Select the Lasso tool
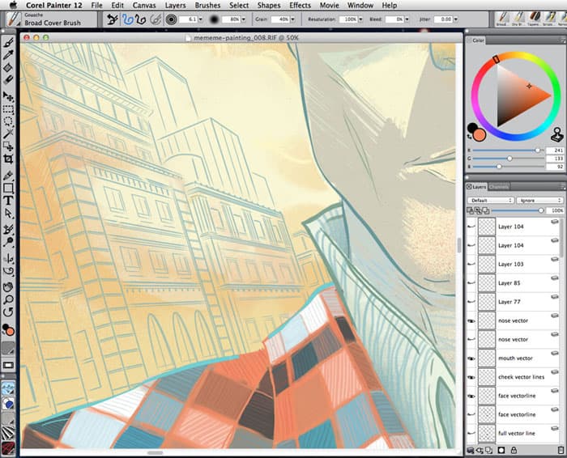 [x=8, y=121]
